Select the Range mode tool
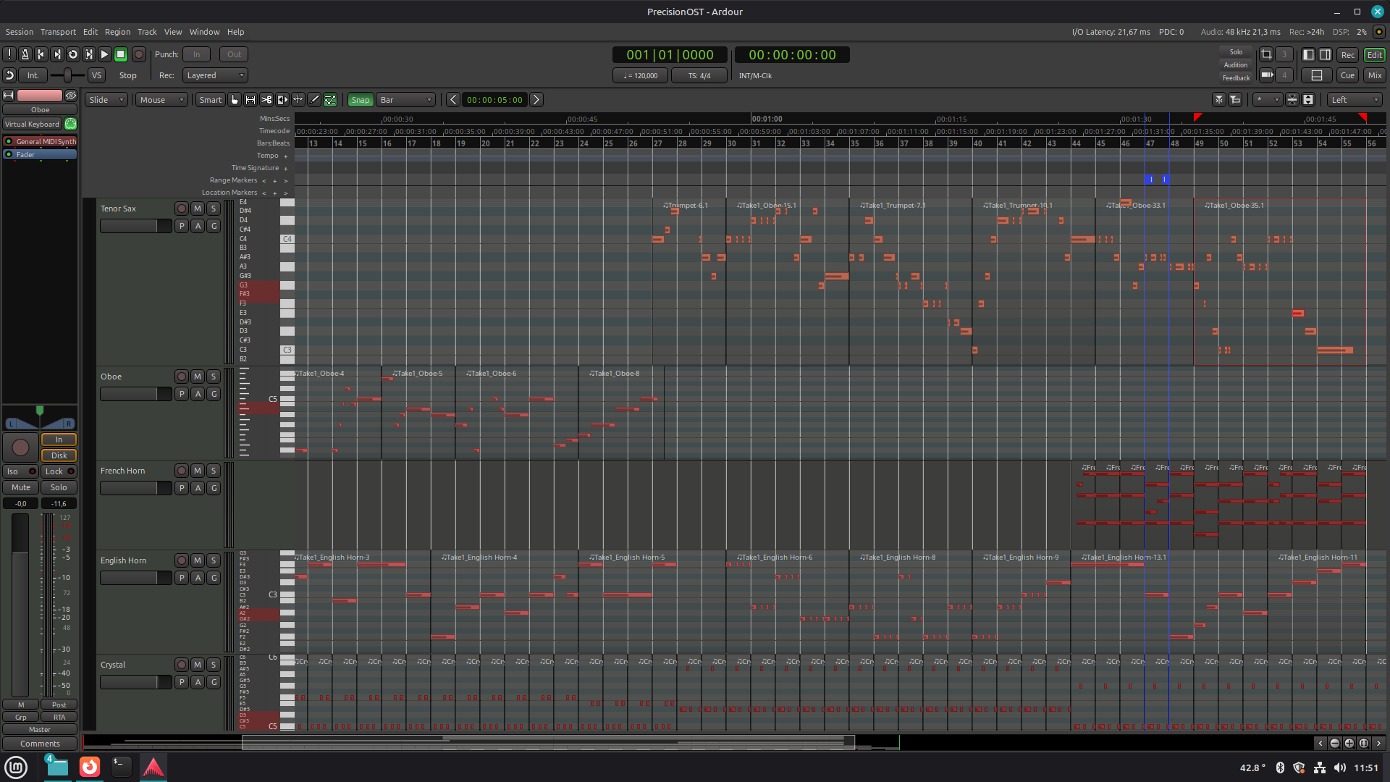This screenshot has height=782, width=1390. coord(250,100)
